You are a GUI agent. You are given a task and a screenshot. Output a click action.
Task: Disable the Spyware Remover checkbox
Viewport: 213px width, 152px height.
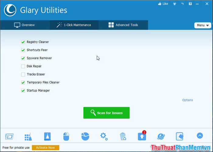point(23,58)
